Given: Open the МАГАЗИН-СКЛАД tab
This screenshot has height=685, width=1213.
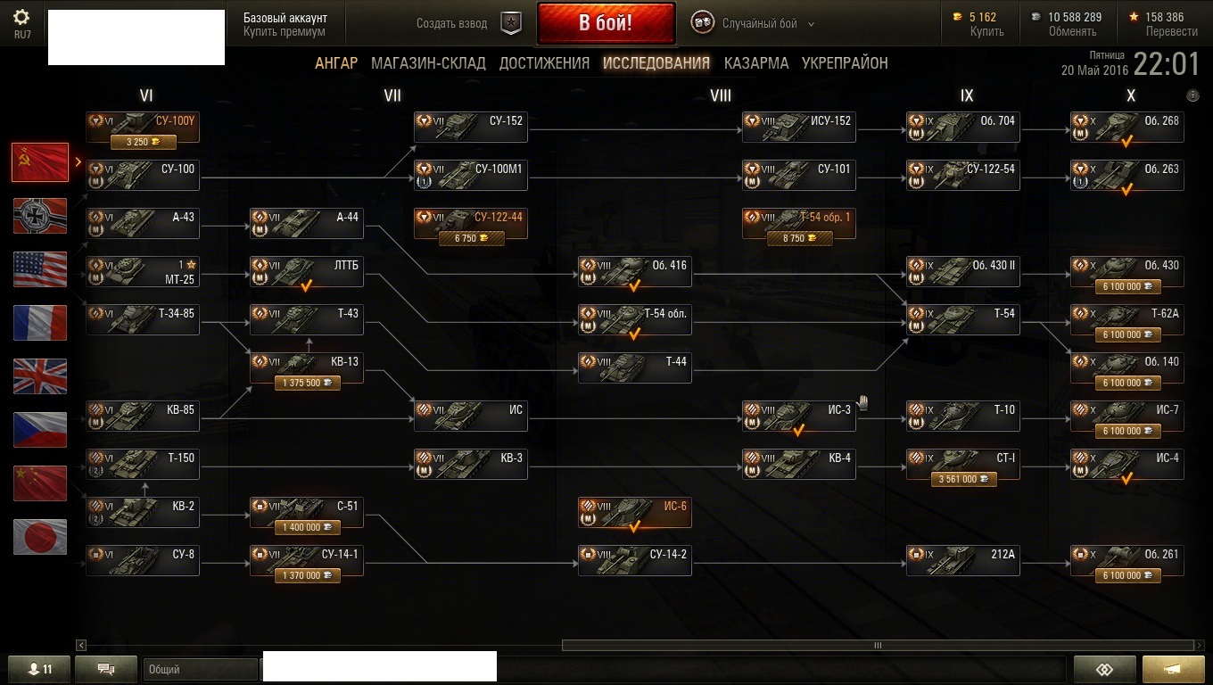Looking at the screenshot, I should point(428,63).
